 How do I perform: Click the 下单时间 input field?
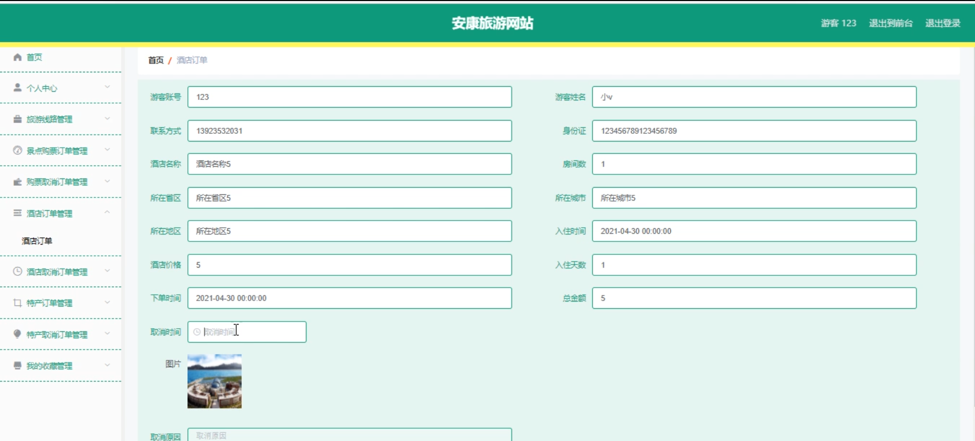[x=349, y=298]
